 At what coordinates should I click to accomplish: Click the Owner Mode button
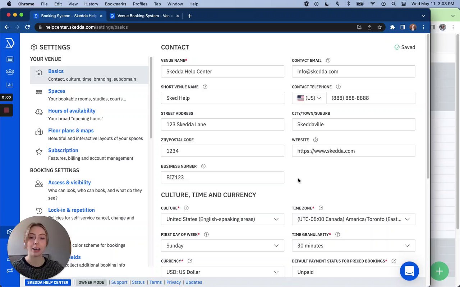click(91, 282)
